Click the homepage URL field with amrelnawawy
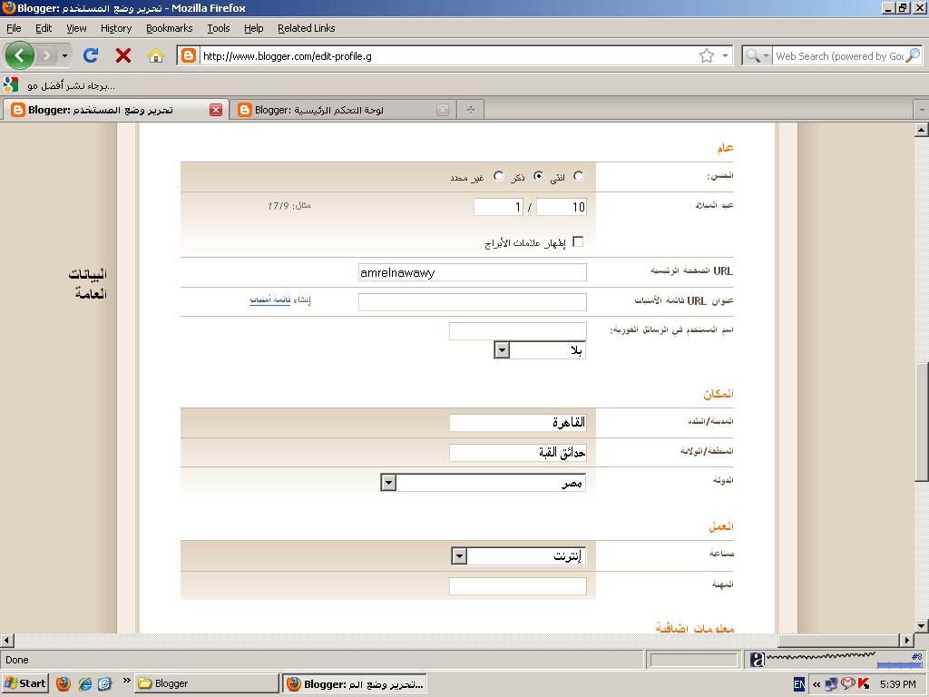Viewport: 929px width, 697px height. pyautogui.click(x=472, y=272)
